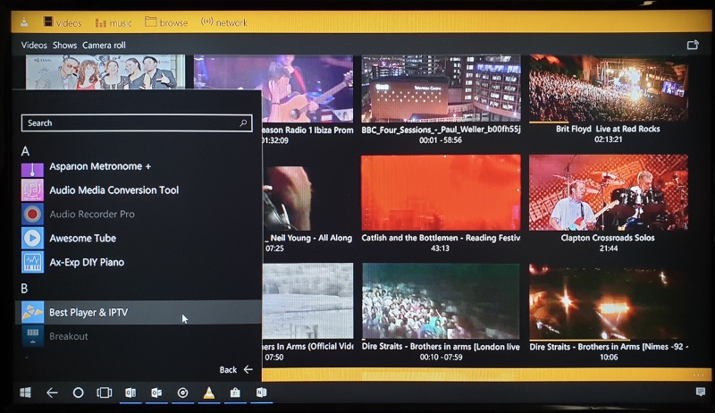This screenshot has width=715, height=413.
Task: Open the Action Center notification icon
Action: tap(701, 392)
